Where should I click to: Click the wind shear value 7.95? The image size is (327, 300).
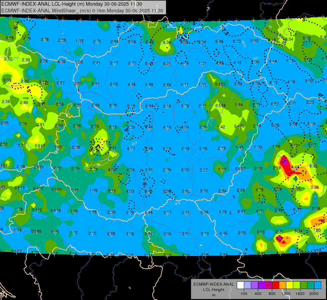coord(317,230)
